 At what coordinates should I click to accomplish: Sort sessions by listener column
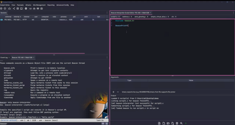[x=27, y=17]
